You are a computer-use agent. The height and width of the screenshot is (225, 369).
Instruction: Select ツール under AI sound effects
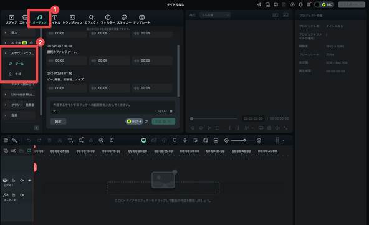point(19,64)
